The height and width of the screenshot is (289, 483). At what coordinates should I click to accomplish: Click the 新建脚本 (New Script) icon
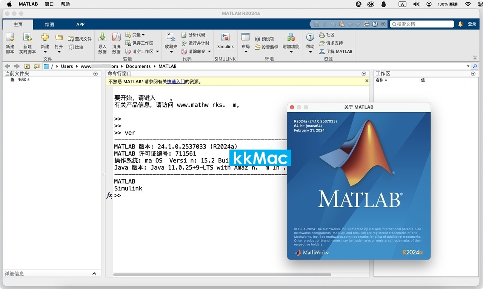(x=10, y=38)
